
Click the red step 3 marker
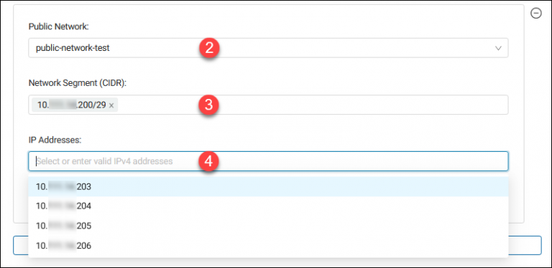(209, 105)
